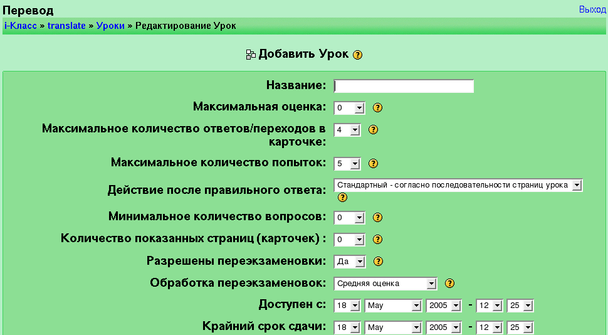Open Обработка переэкзаменовок dropdown (Средняя оценка)
Viewport: 608px width, 335px height.
coord(385,284)
